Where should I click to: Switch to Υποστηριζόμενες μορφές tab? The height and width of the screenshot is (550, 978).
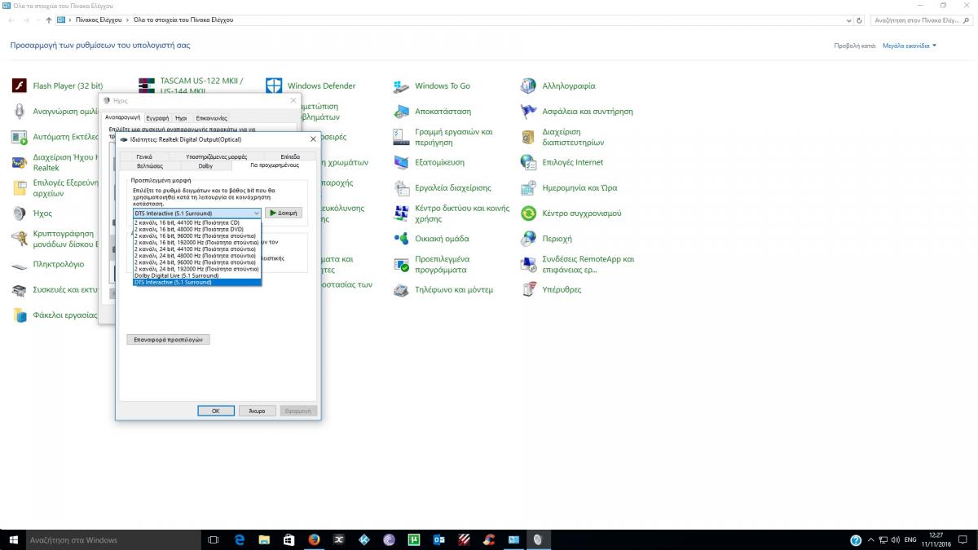click(216, 156)
